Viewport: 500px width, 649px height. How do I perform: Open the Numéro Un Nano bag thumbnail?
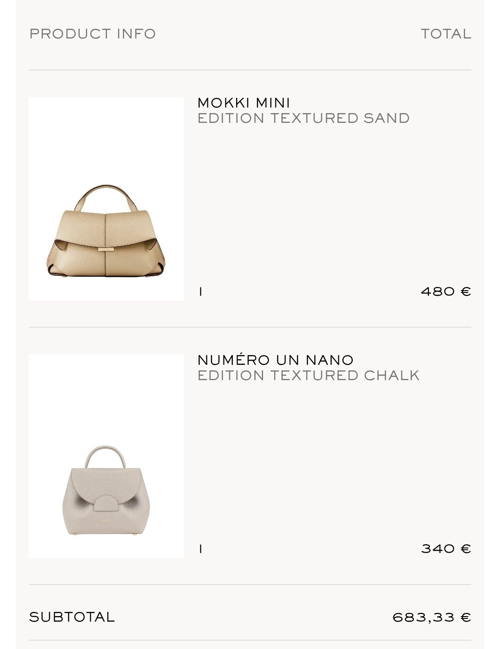point(106,456)
